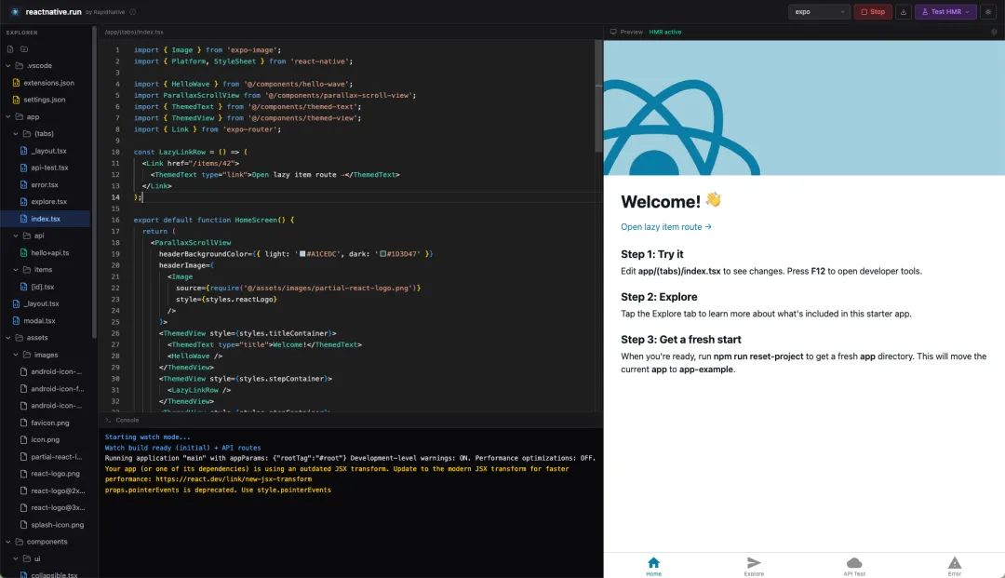Open the expo template dropdown

click(819, 12)
